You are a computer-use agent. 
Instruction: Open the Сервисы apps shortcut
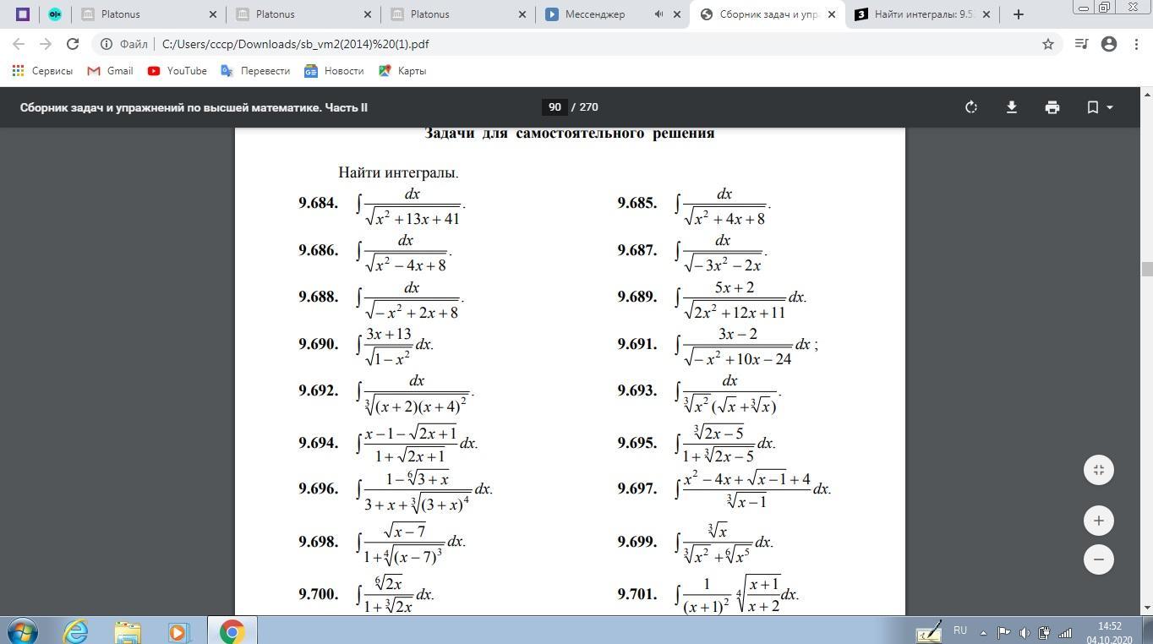click(42, 71)
